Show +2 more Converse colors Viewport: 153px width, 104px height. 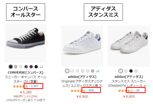(41, 67)
